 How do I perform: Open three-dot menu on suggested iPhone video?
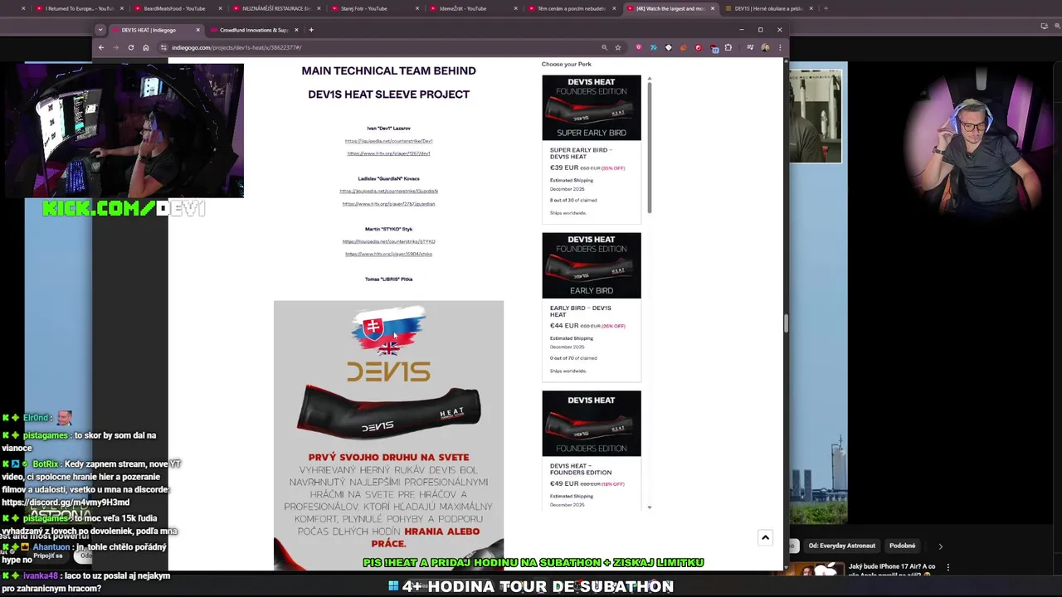[x=948, y=568]
